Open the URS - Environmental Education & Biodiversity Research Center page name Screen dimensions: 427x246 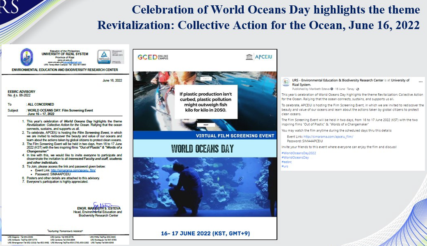pyautogui.click(x=338, y=80)
